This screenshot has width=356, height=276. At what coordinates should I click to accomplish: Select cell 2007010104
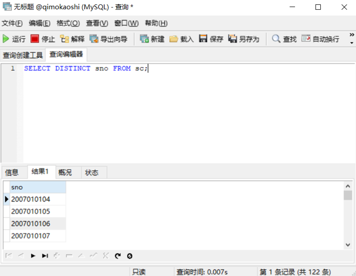tap(38, 199)
